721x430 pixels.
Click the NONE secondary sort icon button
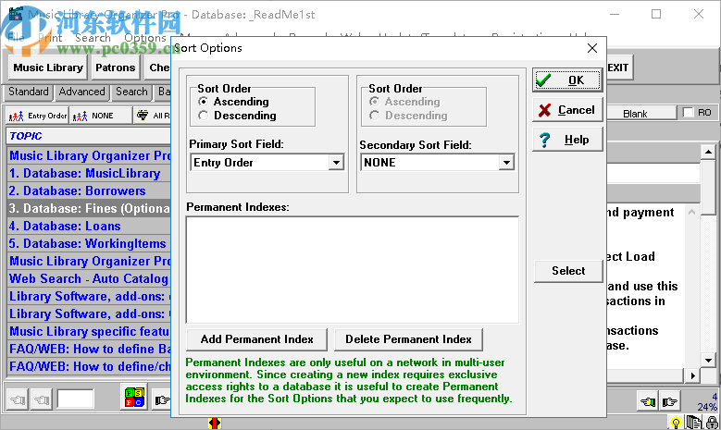tap(101, 116)
